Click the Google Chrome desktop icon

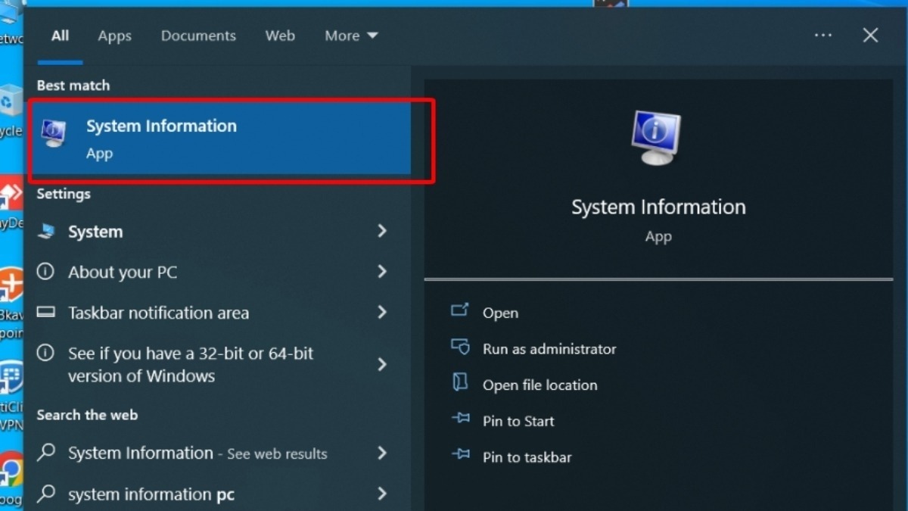coord(11,471)
